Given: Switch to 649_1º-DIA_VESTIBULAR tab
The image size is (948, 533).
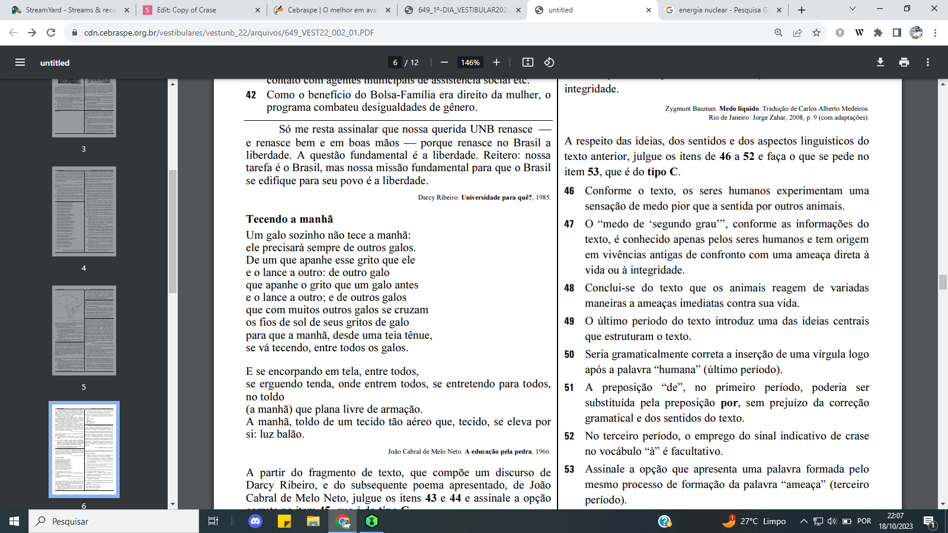Looking at the screenshot, I should 462,10.
